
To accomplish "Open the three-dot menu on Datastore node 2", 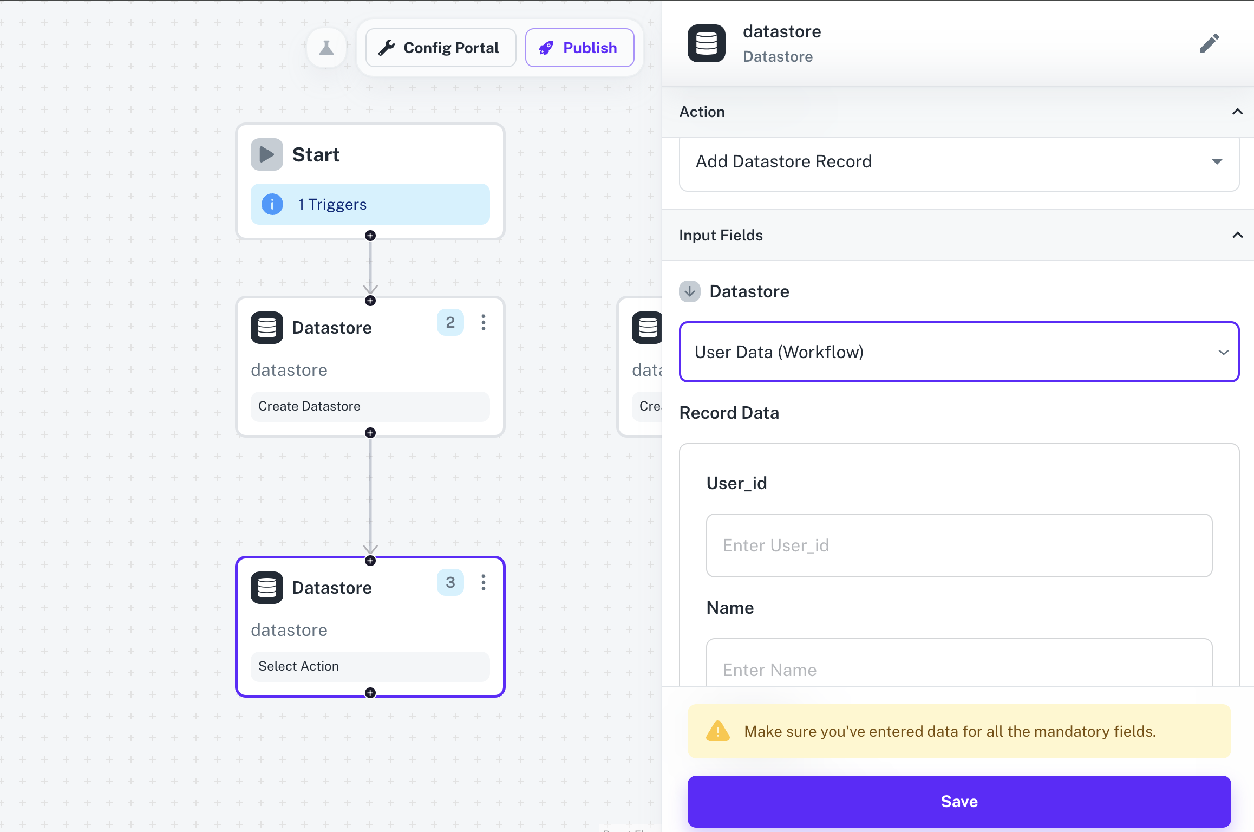I will [x=484, y=322].
